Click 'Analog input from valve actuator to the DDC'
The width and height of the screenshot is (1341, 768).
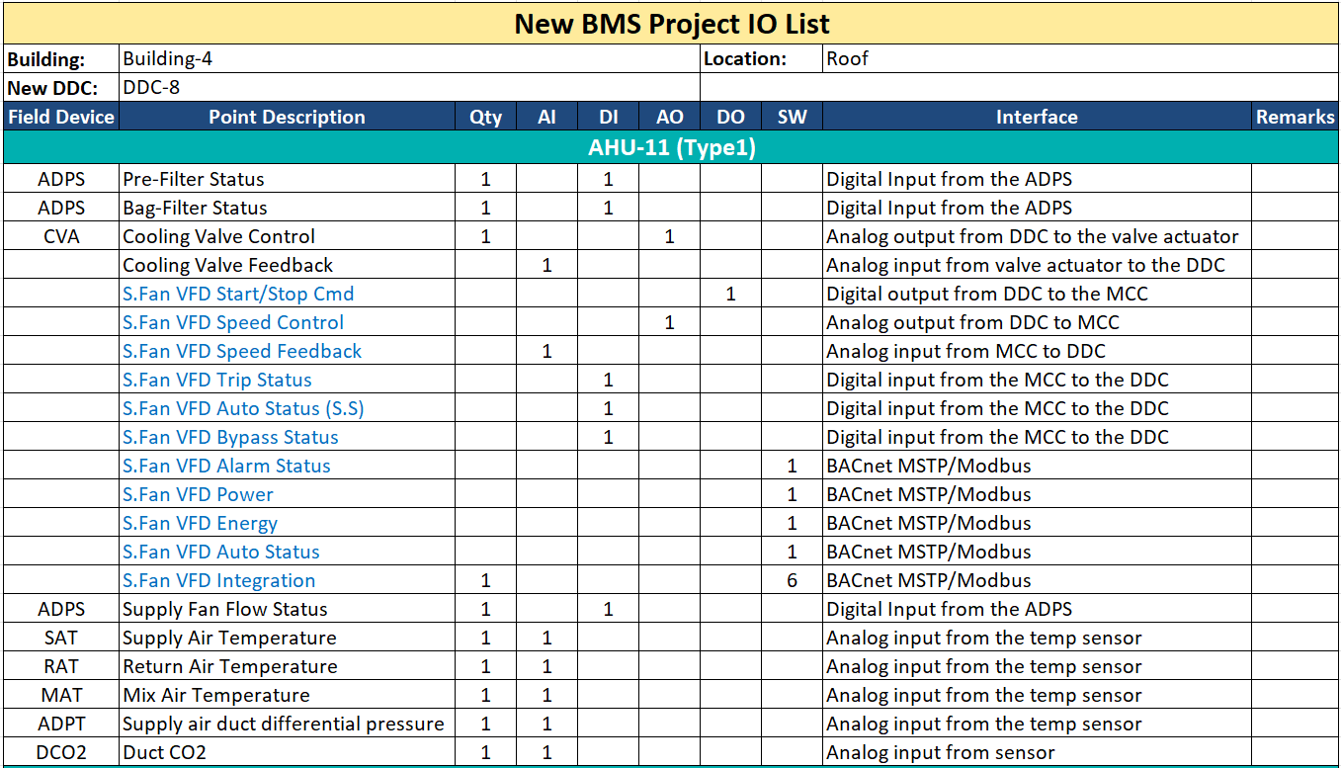(1037, 265)
